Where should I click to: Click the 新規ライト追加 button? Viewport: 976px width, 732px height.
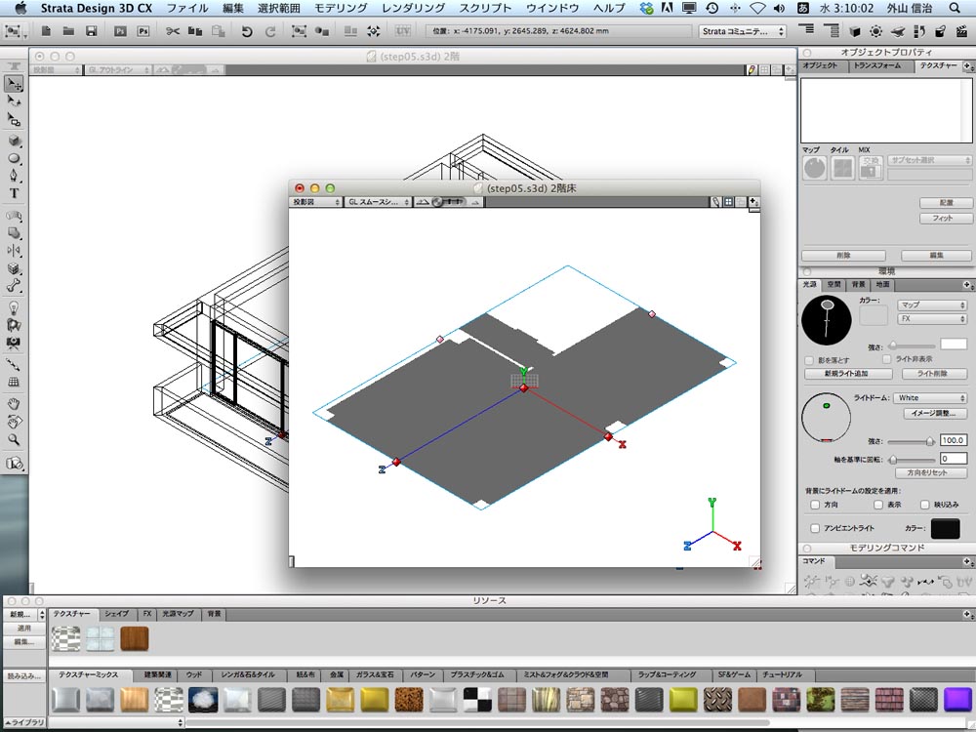pyautogui.click(x=846, y=374)
